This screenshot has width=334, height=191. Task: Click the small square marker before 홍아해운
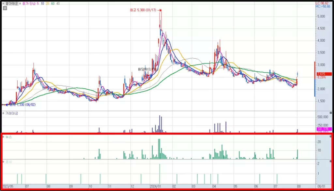coord(3,4)
